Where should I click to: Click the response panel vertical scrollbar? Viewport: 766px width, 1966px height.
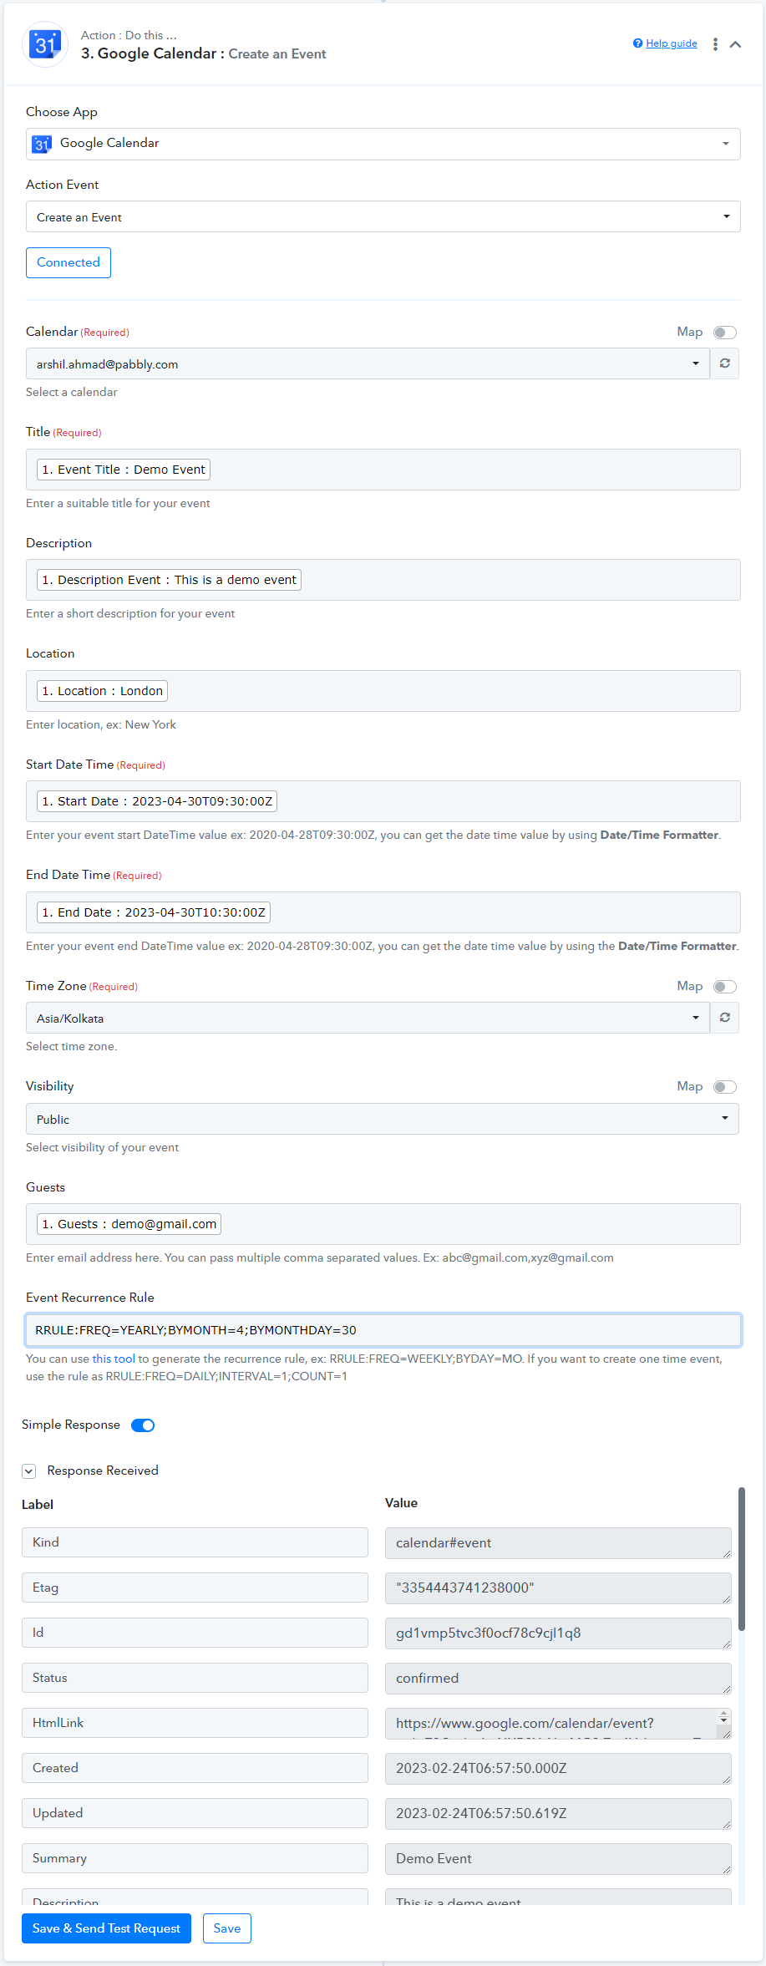[742, 1557]
